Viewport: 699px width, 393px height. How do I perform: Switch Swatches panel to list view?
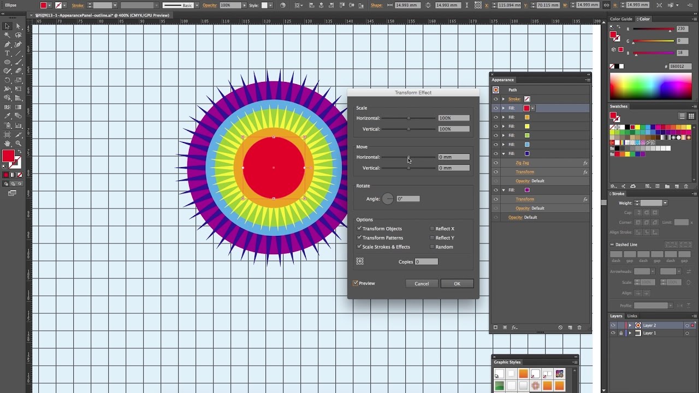point(682,116)
